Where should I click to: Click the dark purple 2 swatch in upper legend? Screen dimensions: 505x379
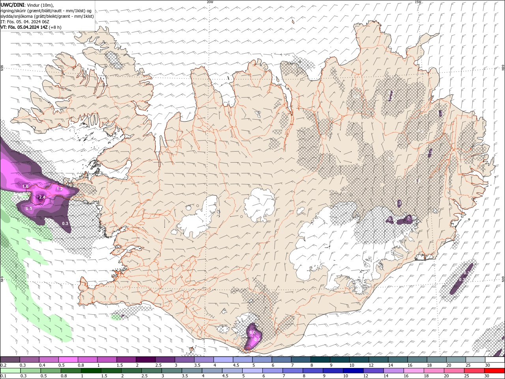(145, 360)
